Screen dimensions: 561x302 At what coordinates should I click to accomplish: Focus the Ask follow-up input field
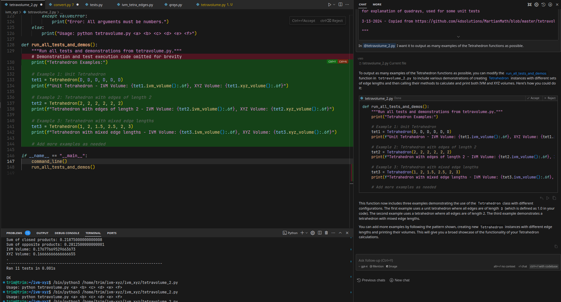(x=458, y=260)
